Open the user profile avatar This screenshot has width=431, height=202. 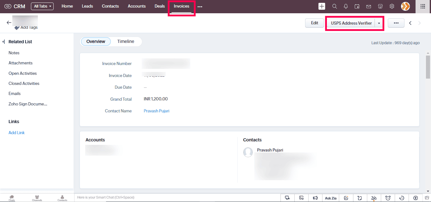pyautogui.click(x=405, y=6)
